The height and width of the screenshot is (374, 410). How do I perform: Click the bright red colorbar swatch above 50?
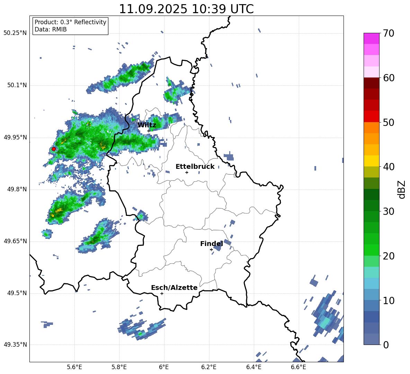coord(371,117)
